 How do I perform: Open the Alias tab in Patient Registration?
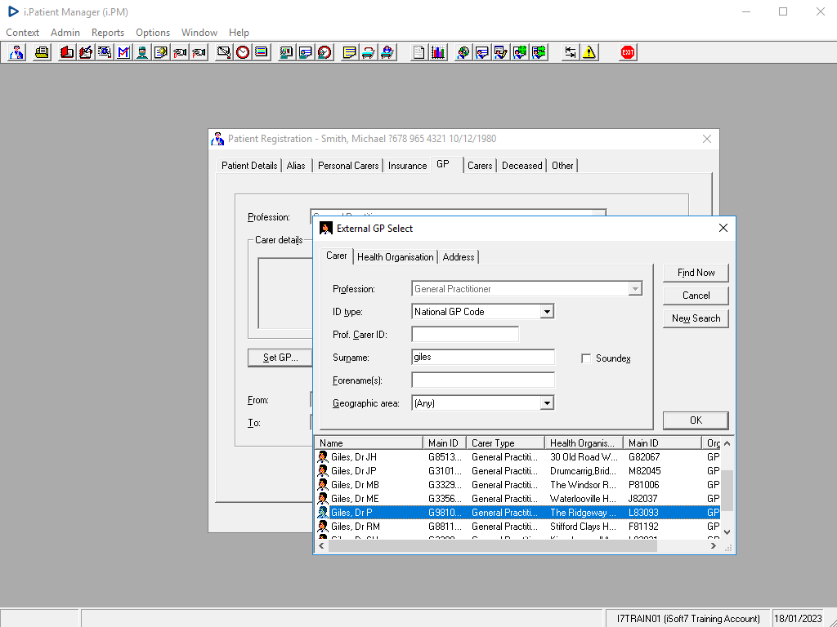coord(296,166)
